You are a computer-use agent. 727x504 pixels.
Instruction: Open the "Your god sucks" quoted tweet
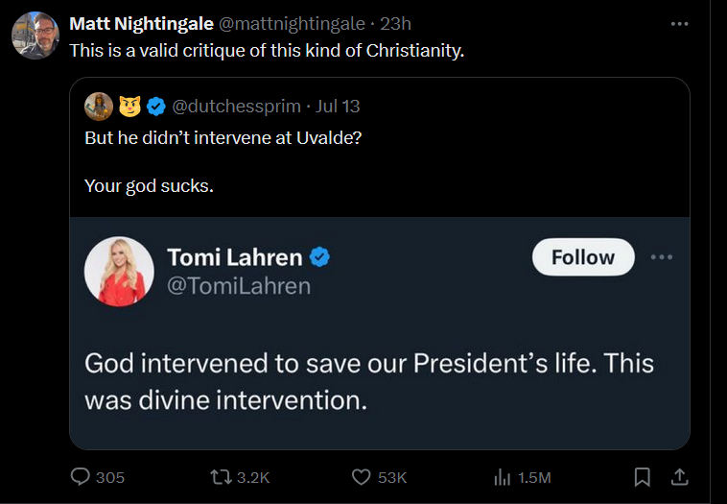point(149,185)
